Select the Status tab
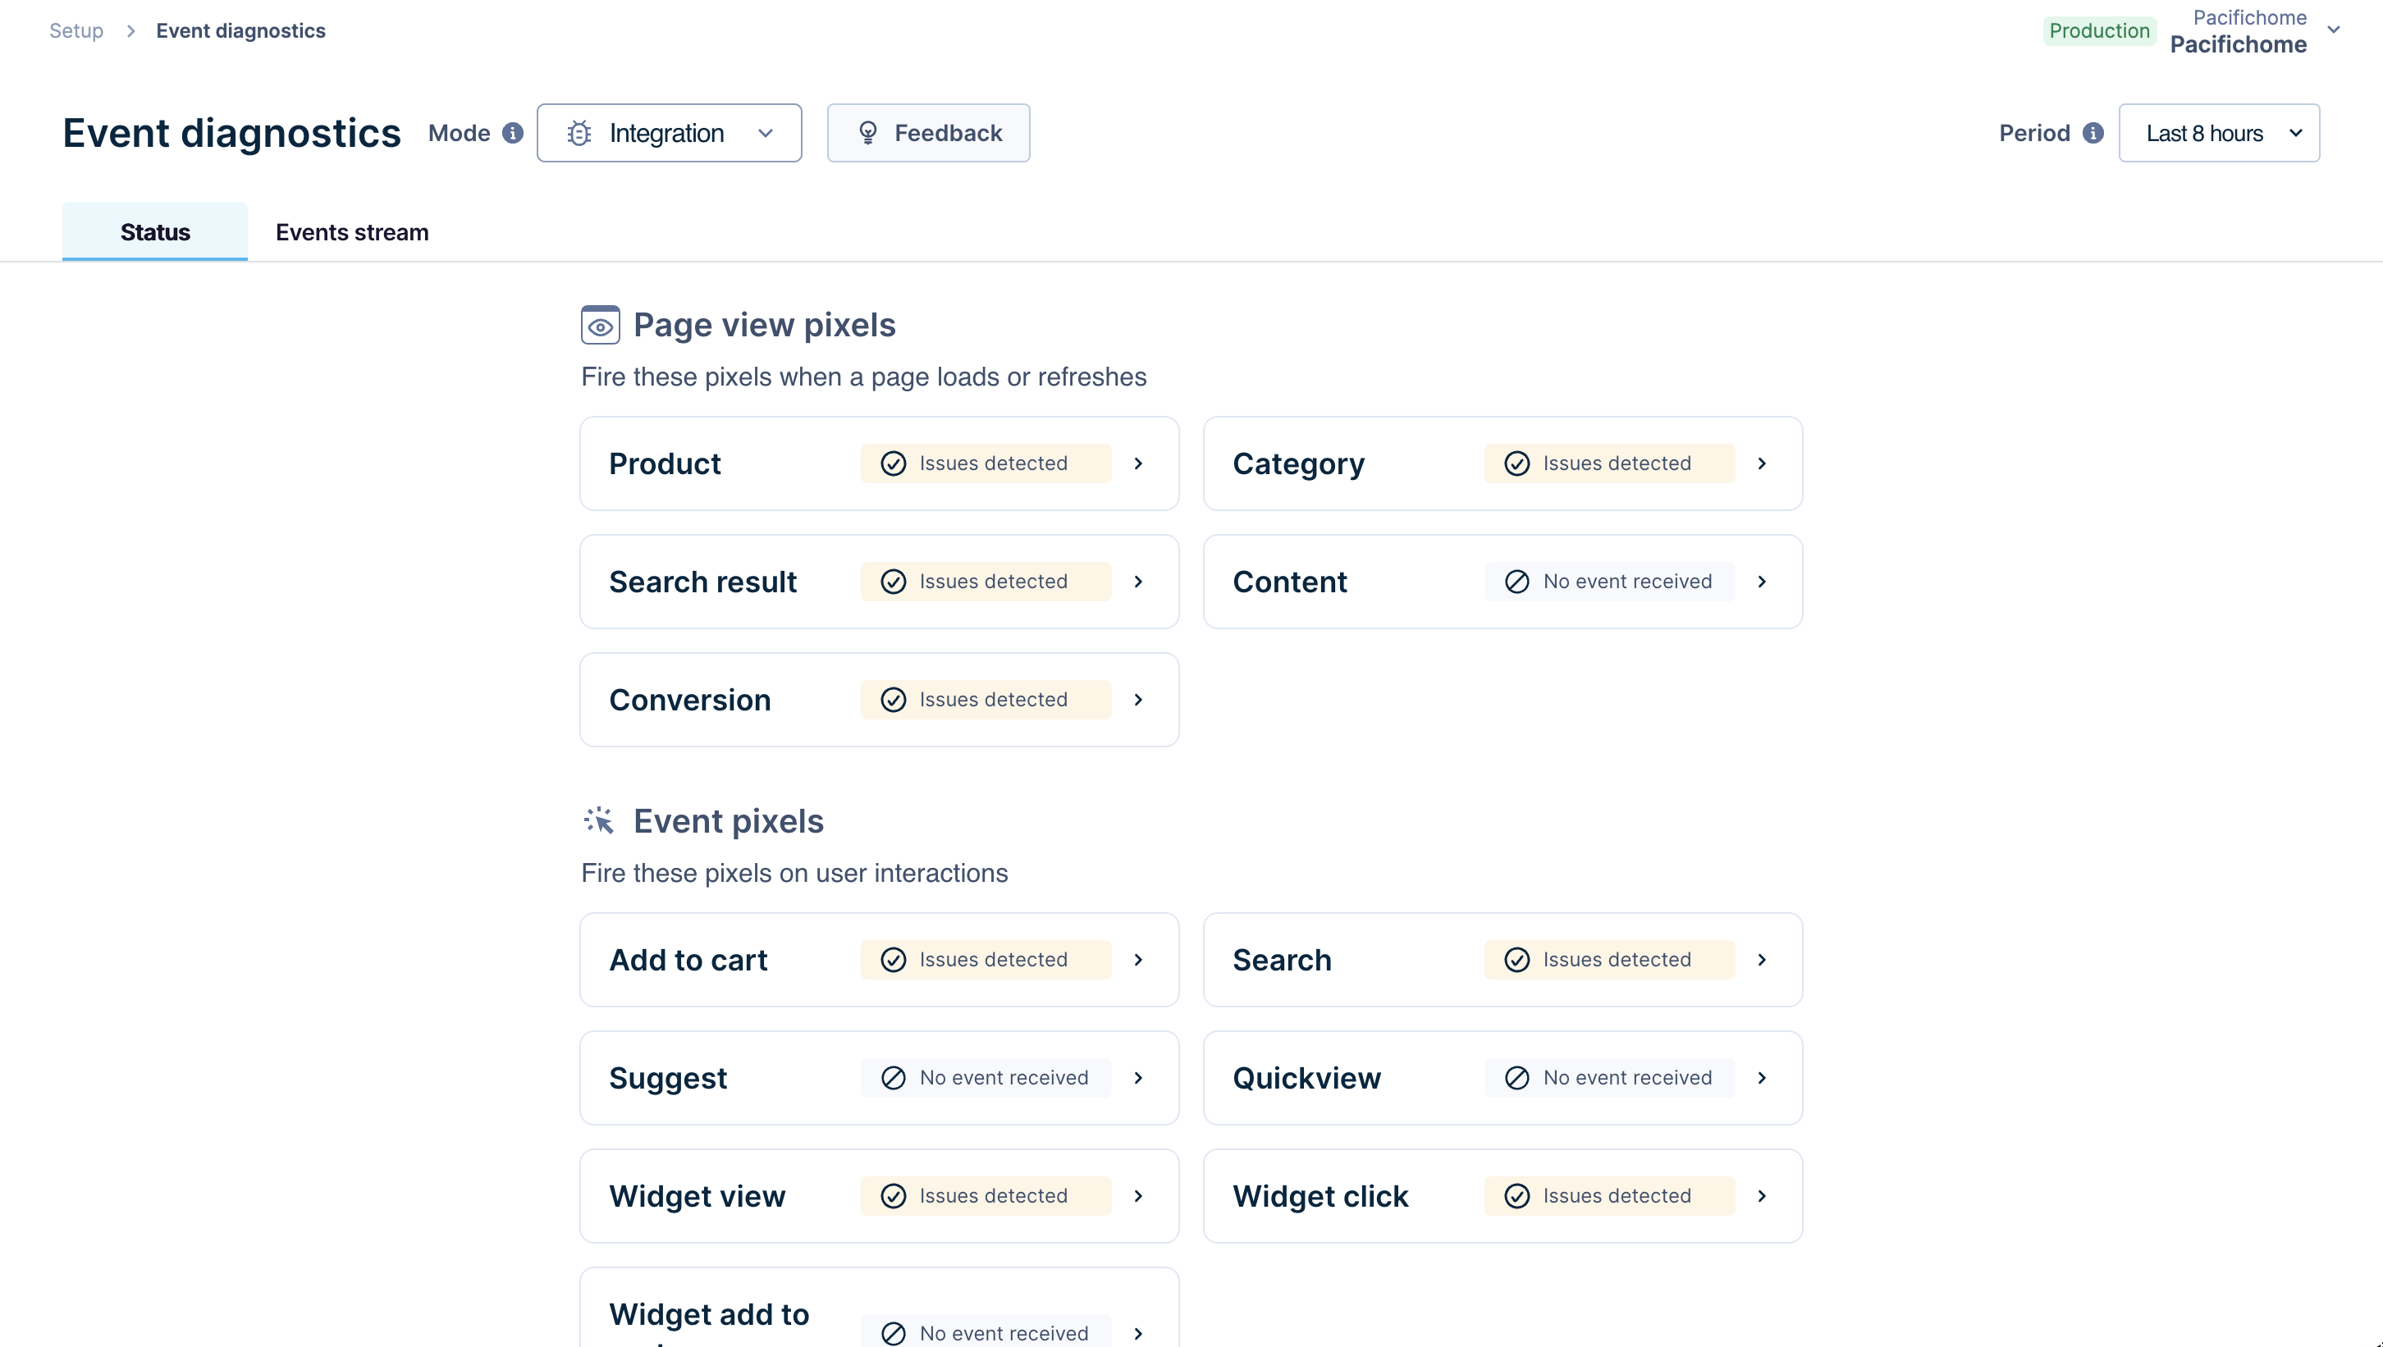This screenshot has height=1347, width=2383. pos(154,232)
